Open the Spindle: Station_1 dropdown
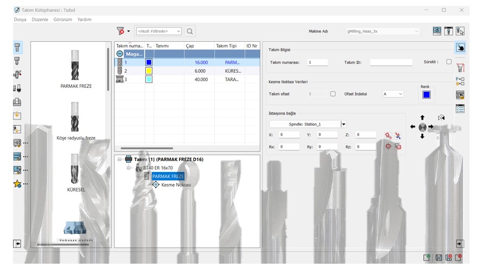The width and height of the screenshot is (488, 274). pos(343,124)
